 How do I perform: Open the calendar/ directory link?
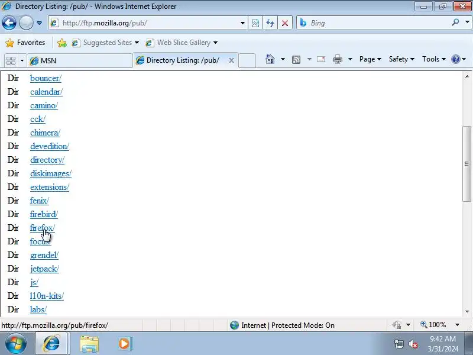tap(46, 92)
